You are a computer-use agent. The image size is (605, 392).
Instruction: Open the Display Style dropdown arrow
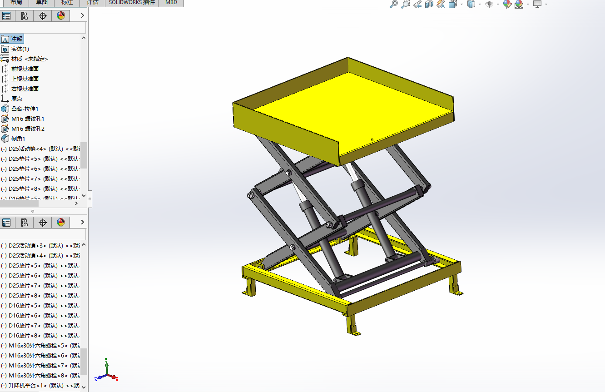[x=480, y=5]
